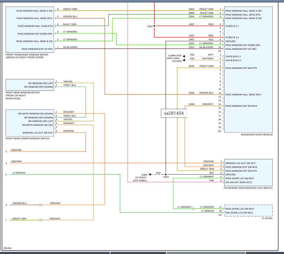Screen dimensions: 284x254
Task: Click the CAN B BUS (-) pin label
Action: coord(233,57)
